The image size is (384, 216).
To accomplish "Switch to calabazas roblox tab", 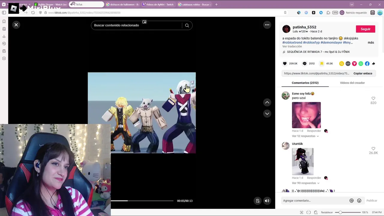I will click(194, 4).
